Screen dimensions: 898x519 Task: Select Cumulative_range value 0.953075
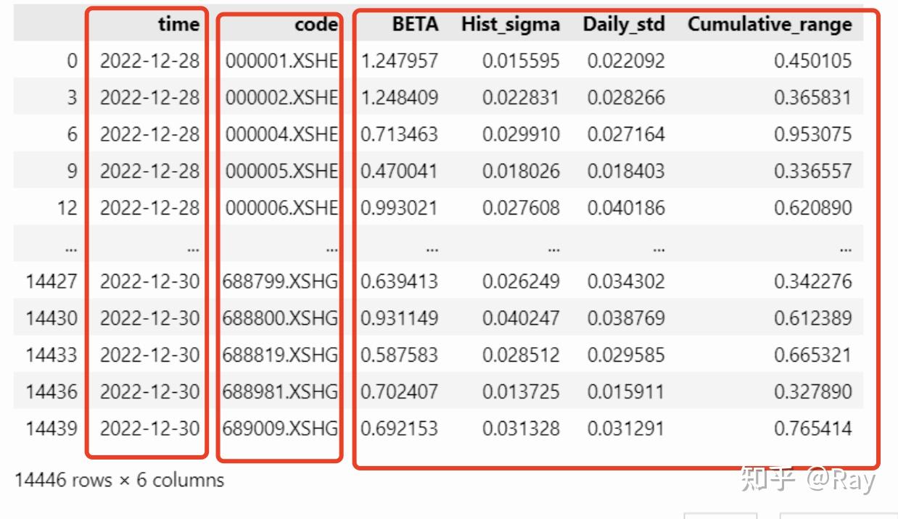[x=812, y=134]
